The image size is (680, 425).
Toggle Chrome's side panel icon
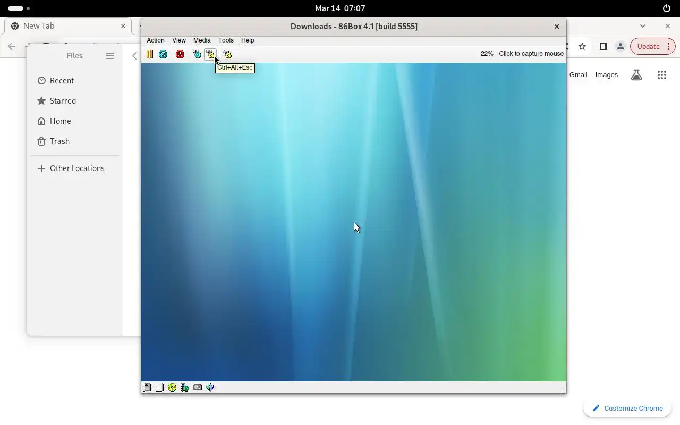point(603,46)
